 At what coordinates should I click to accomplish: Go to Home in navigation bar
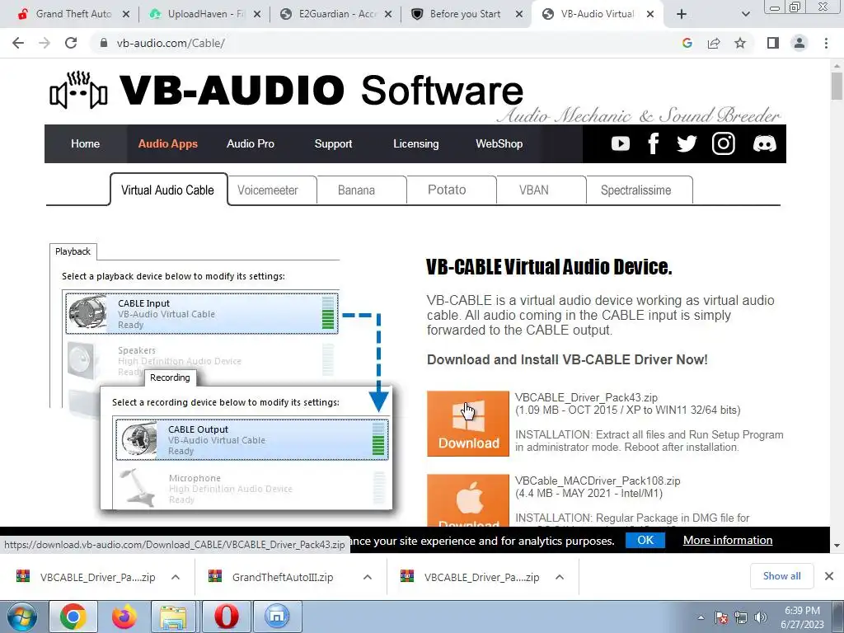pyautogui.click(x=85, y=143)
